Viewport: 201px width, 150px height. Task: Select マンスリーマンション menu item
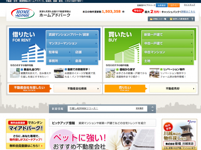[72, 43]
